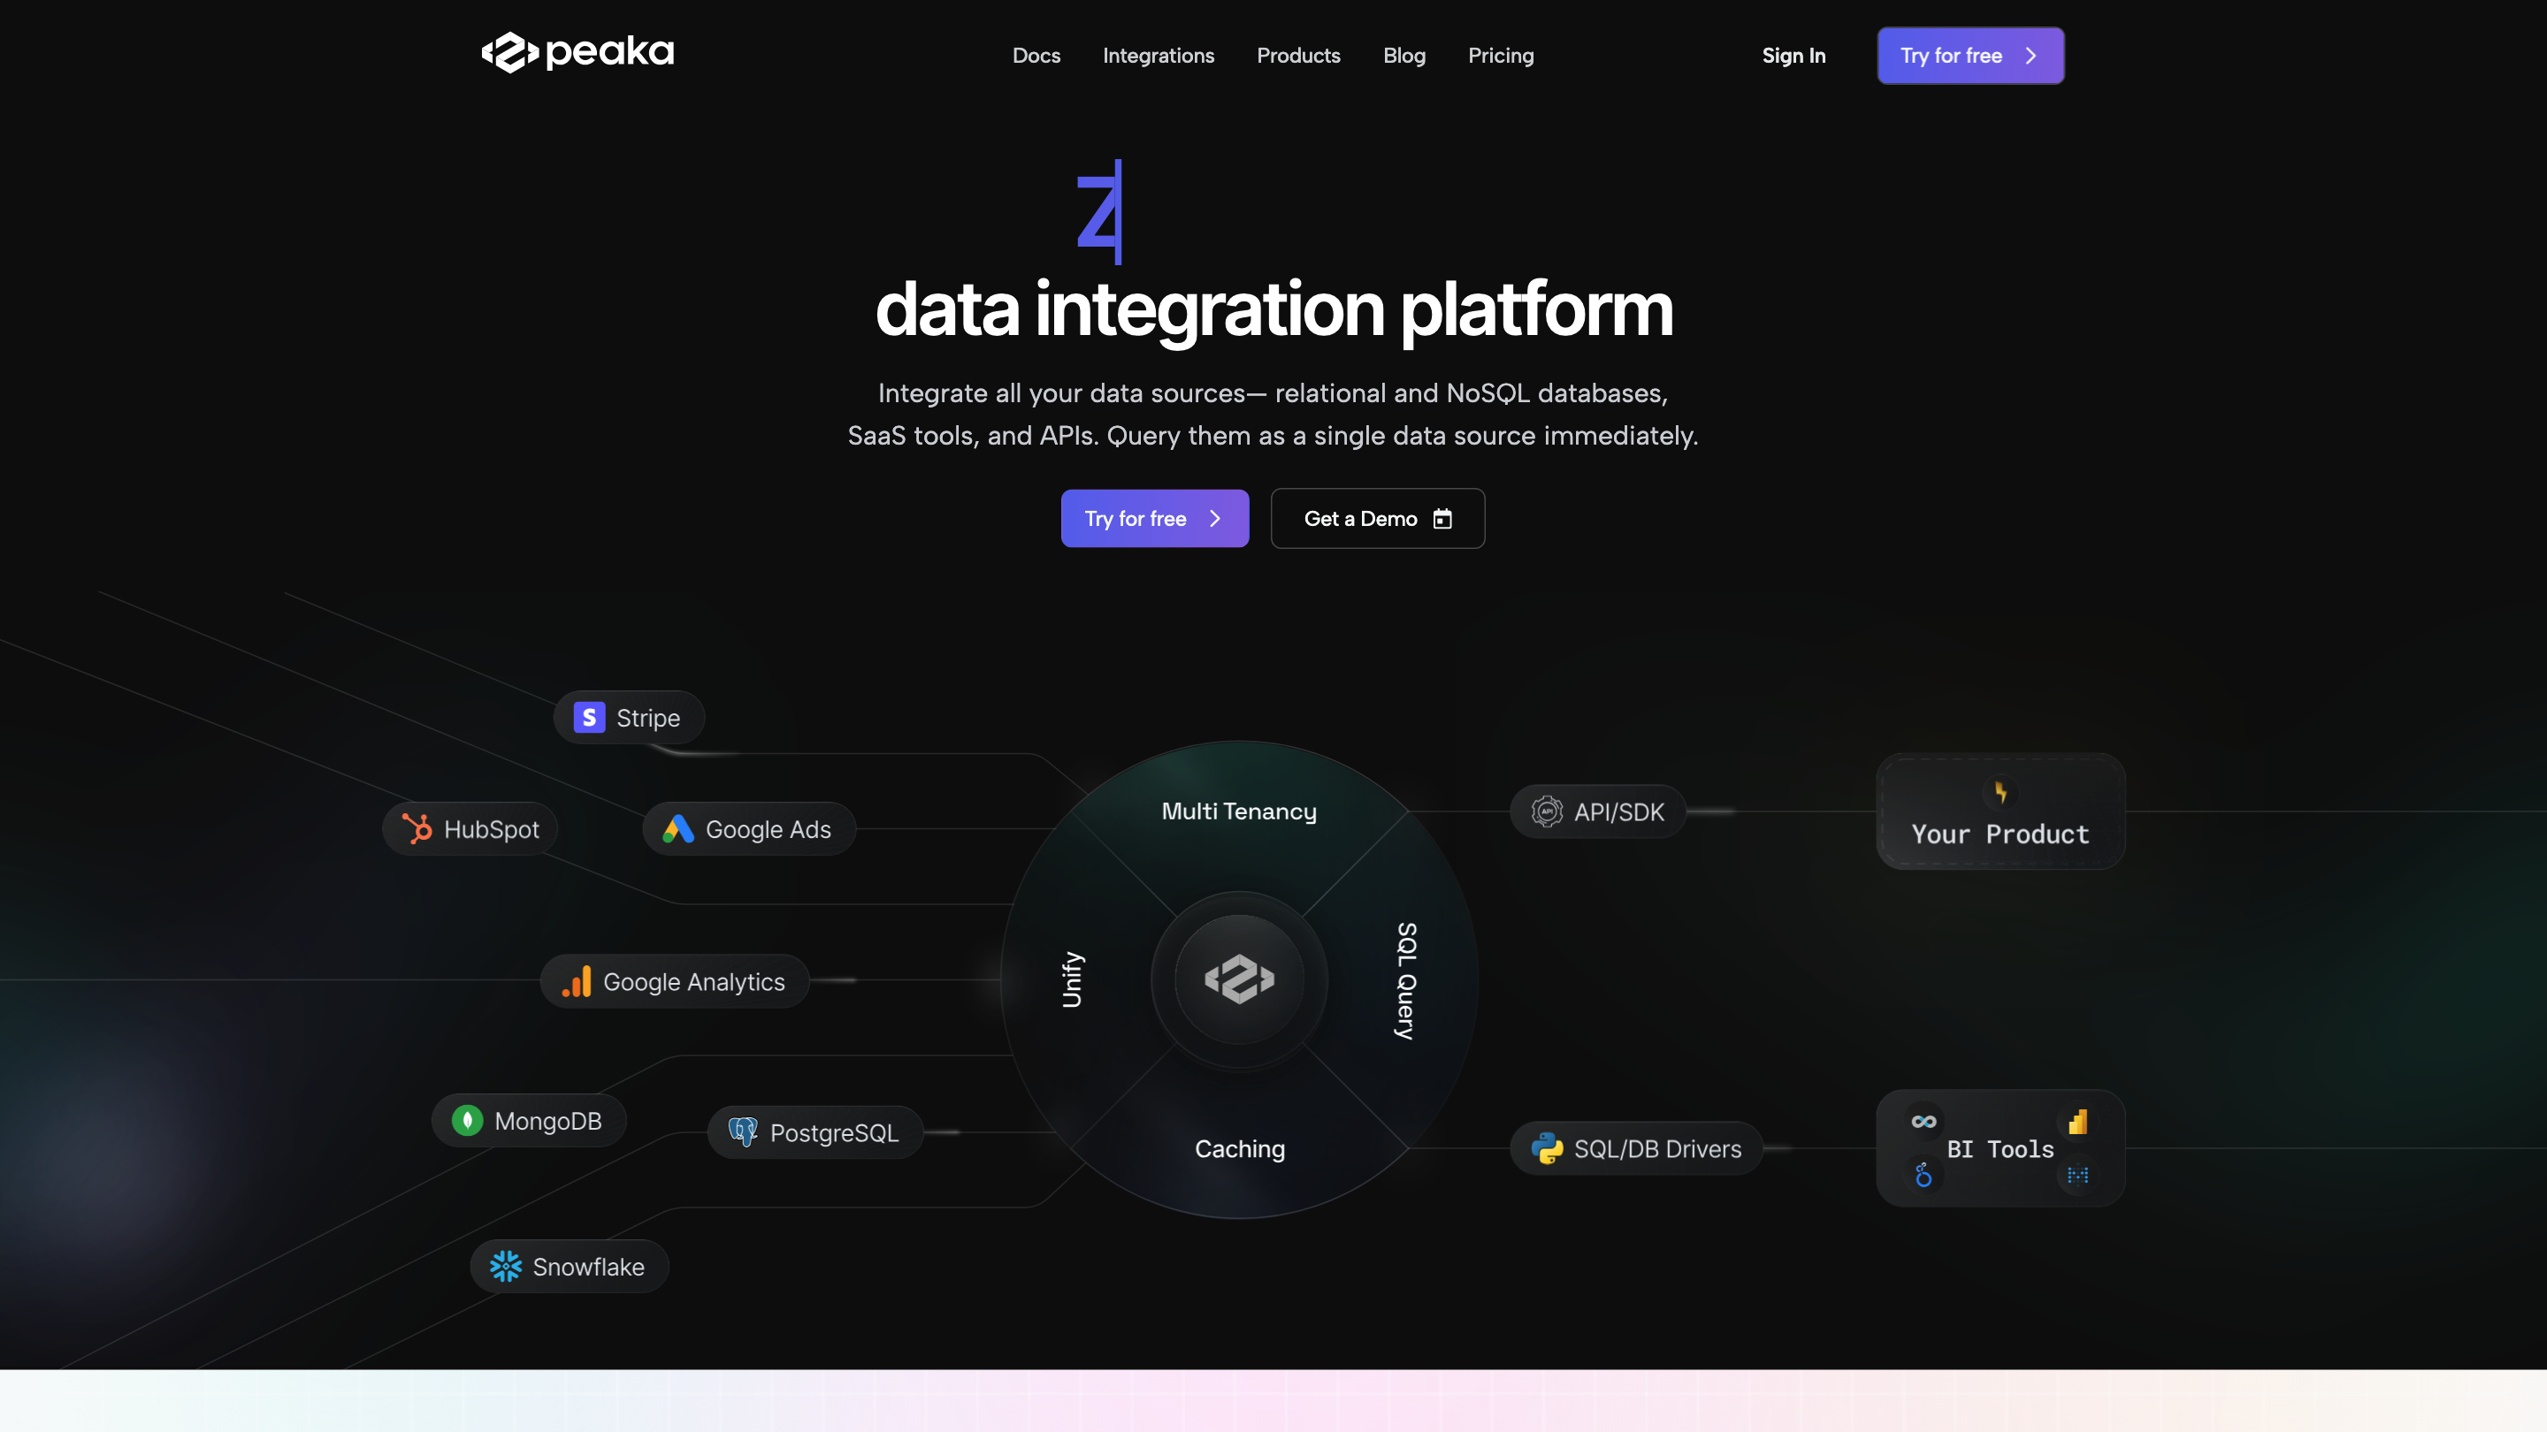Click the API/SDK gear icon

coord(1548,811)
